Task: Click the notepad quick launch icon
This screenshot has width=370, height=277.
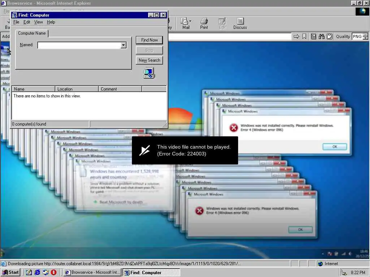Action: (29, 272)
